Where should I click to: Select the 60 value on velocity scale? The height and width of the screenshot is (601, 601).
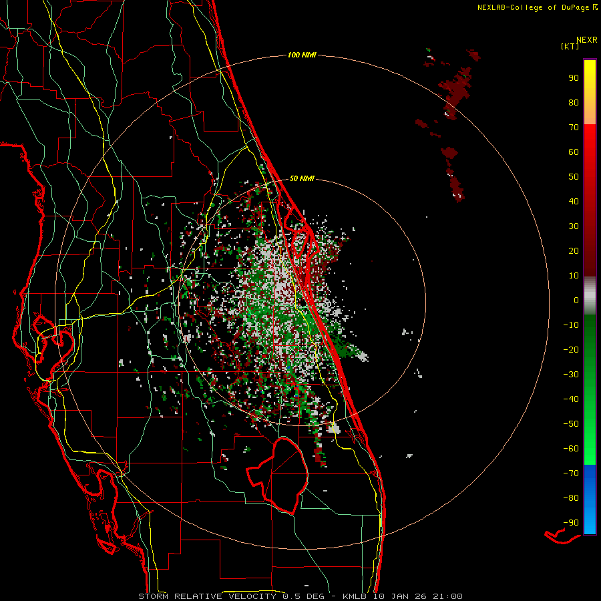574,152
